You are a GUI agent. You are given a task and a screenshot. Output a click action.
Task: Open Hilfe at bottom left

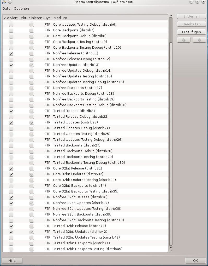tap(12, 261)
